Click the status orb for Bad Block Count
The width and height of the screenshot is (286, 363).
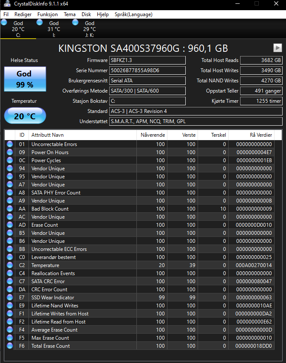coord(10,208)
